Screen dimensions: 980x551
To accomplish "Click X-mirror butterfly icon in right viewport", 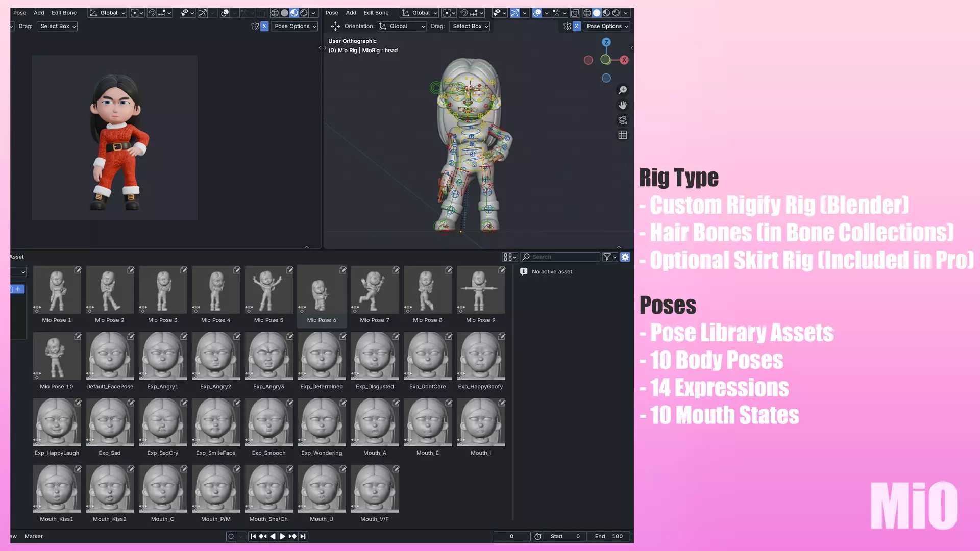I will click(567, 26).
